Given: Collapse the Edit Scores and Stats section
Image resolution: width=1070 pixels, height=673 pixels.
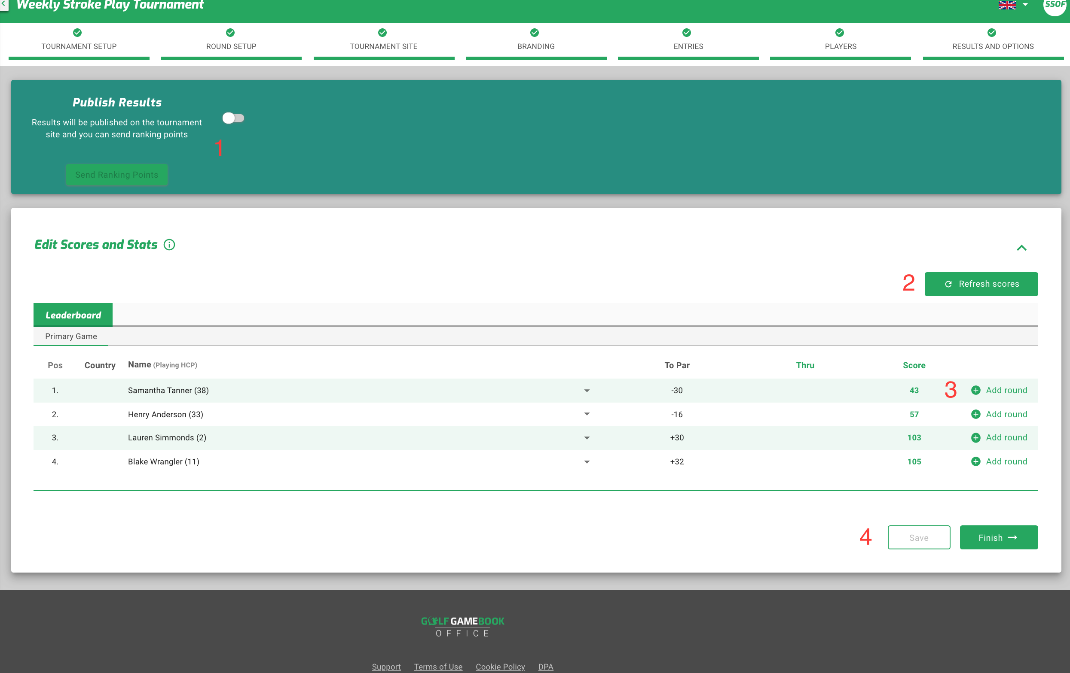Looking at the screenshot, I should tap(1021, 248).
